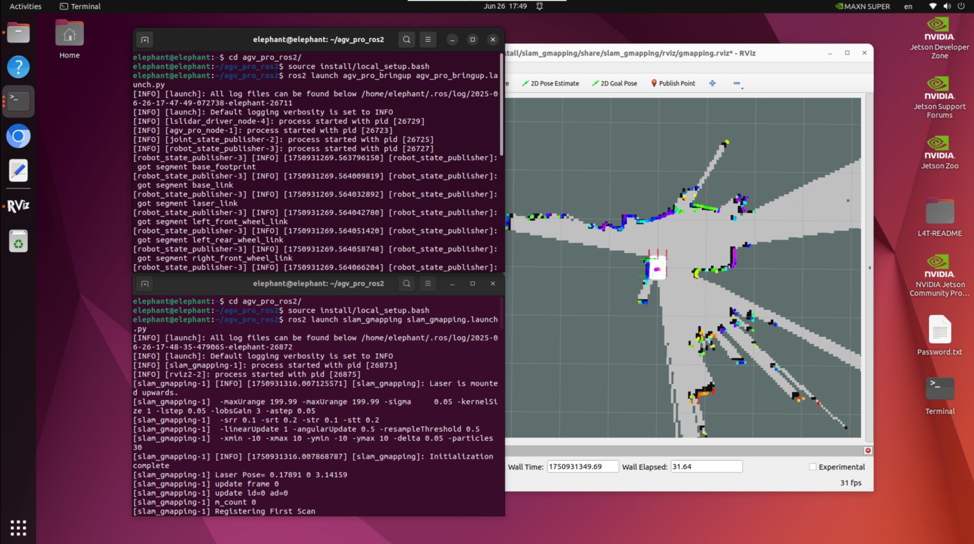Switch to RViz via the dock icon
Image resolution: width=974 pixels, height=544 pixels.
coord(18,206)
